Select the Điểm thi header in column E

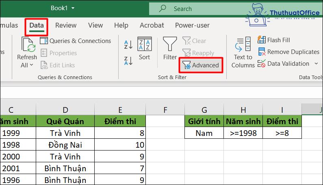pyautogui.click(x=120, y=121)
